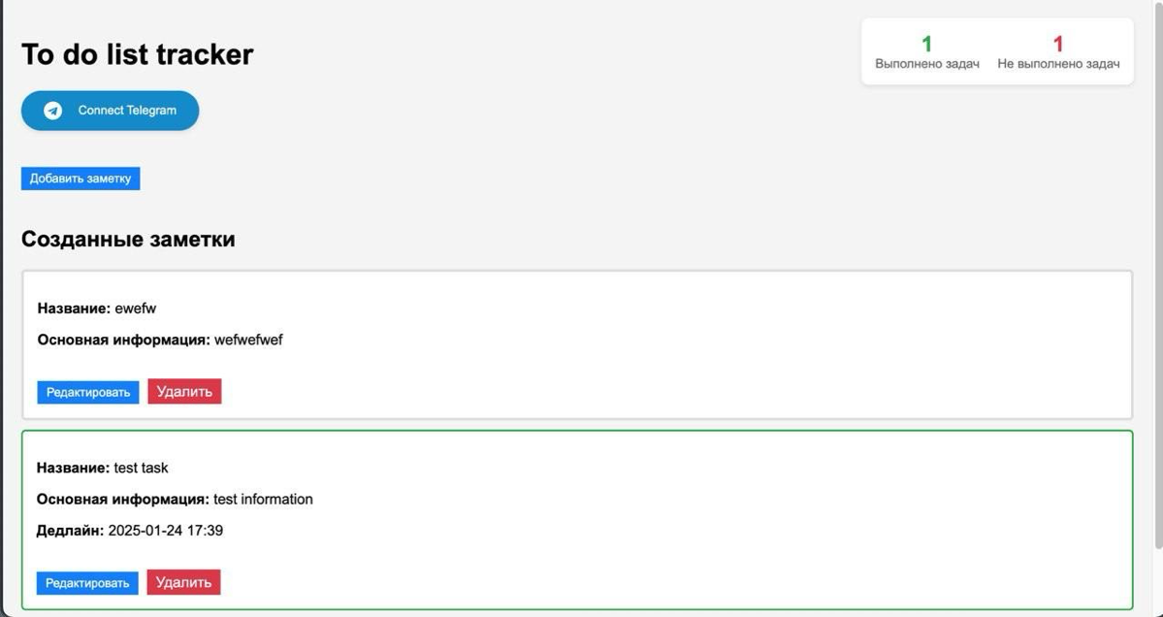This screenshot has height=617, width=1163.
Task: Delete the ewefw note
Action: click(x=184, y=391)
